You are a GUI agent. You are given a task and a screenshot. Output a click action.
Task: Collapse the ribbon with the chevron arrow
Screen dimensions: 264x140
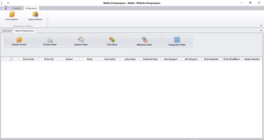(x=261, y=26)
